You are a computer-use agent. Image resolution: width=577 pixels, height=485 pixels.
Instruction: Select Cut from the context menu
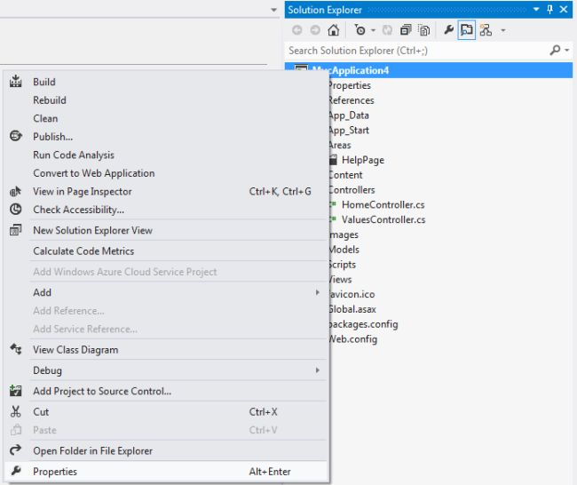click(x=166, y=411)
